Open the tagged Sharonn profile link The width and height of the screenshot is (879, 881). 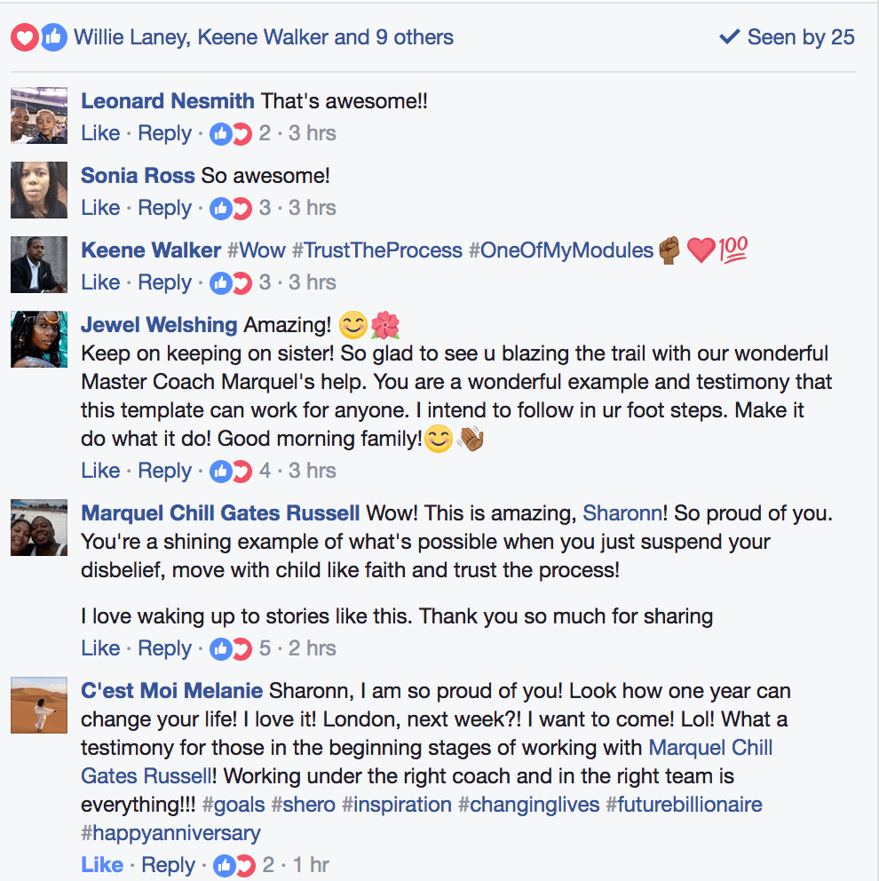click(x=620, y=513)
